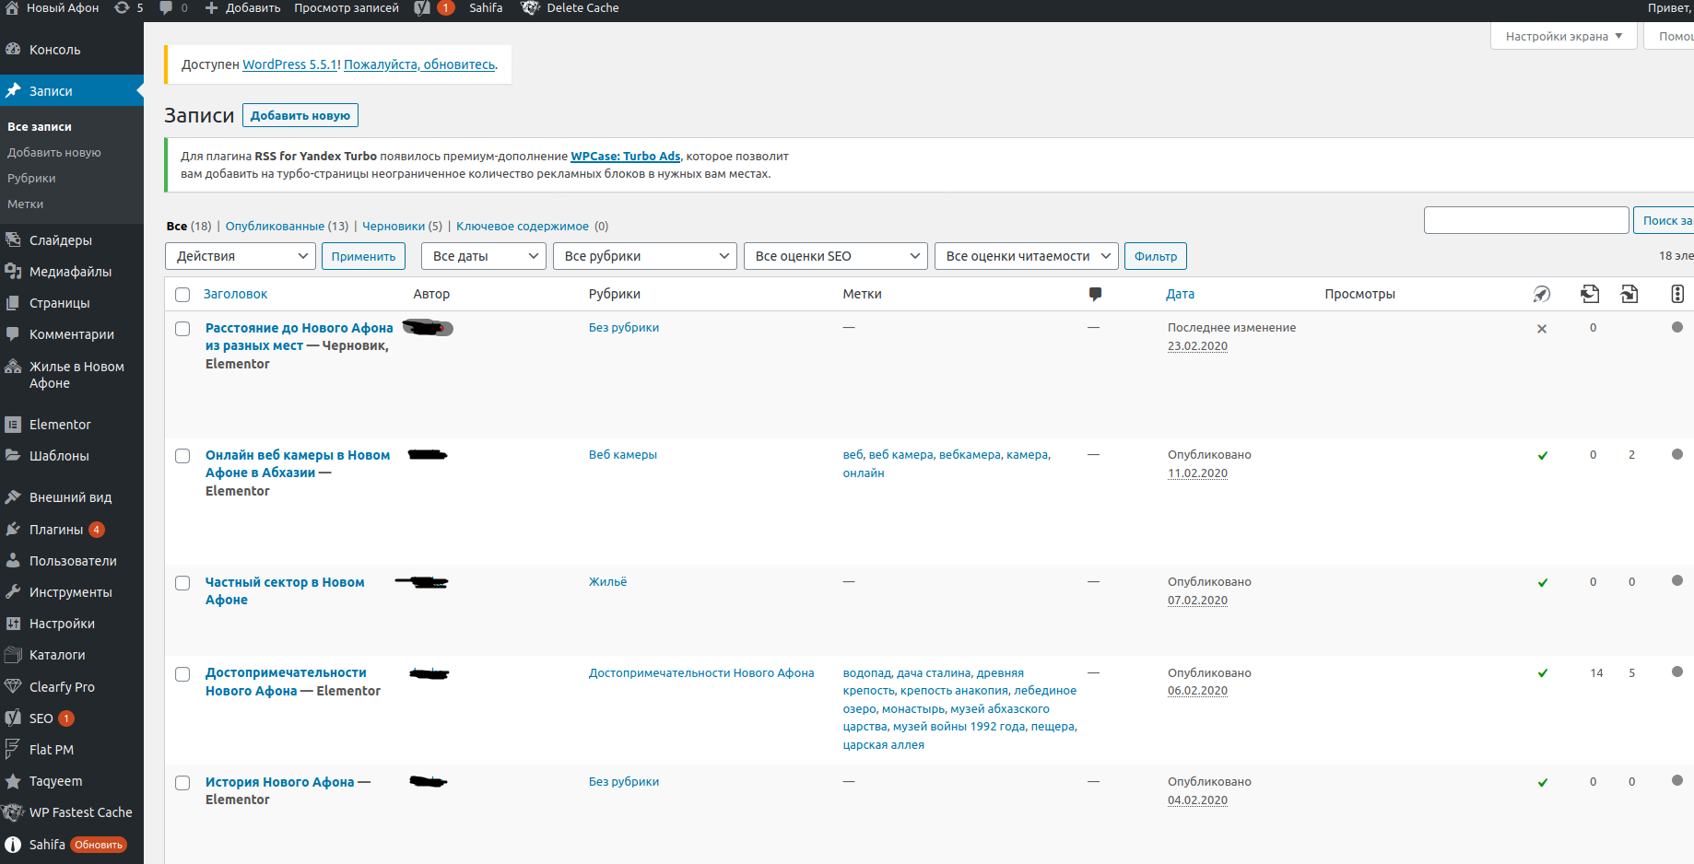
Task: Toggle the select-all checkbox in table header
Action: click(182, 295)
